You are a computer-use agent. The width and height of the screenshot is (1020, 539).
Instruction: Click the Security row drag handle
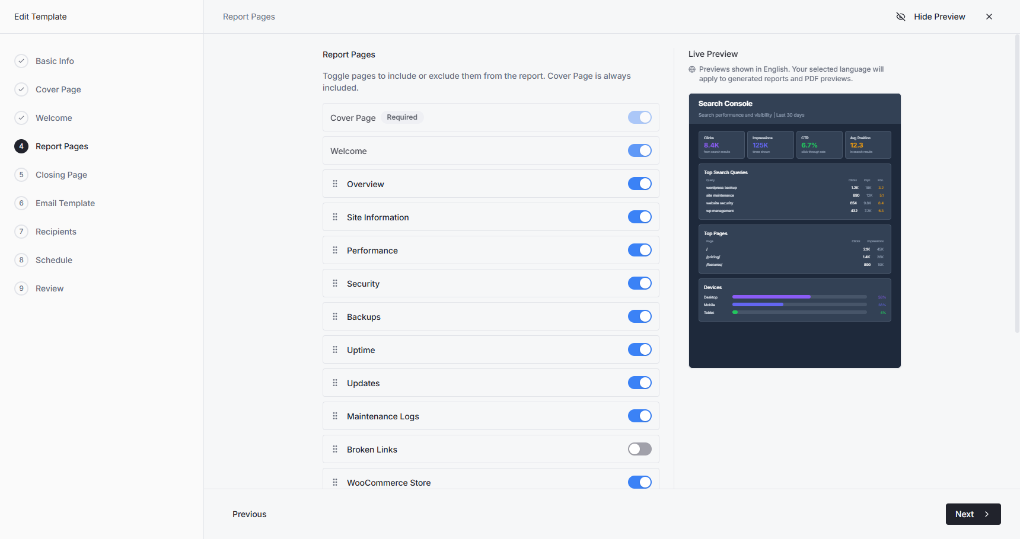click(335, 283)
